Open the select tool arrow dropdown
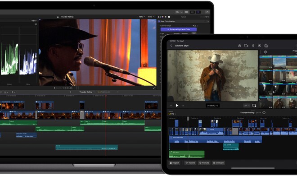Screen dimensions: 297x176 coord(13,92)
